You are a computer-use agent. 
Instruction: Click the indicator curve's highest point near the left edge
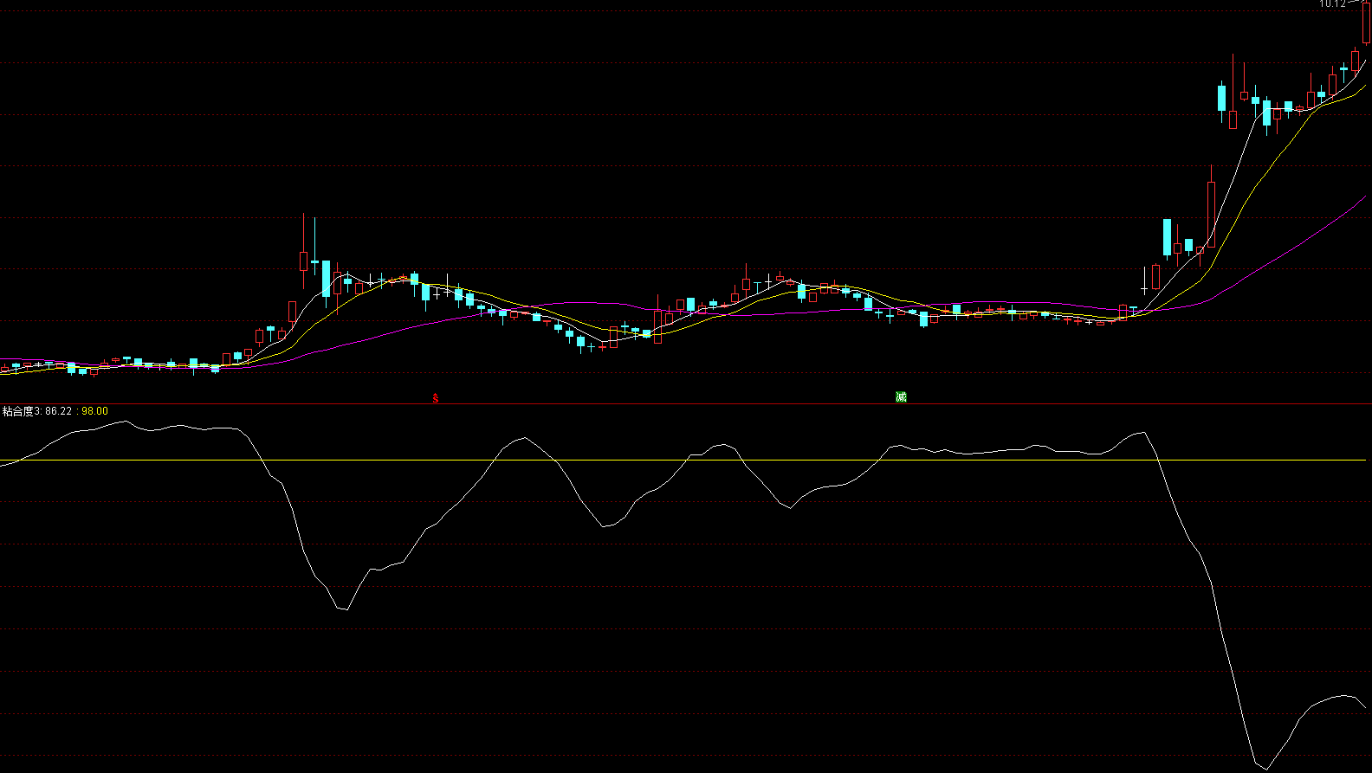click(126, 422)
